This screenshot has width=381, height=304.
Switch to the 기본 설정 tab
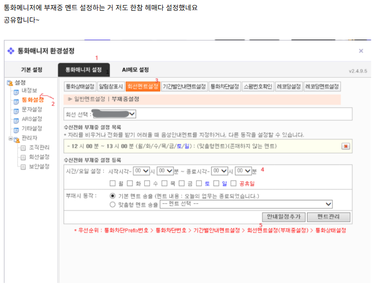point(32,70)
